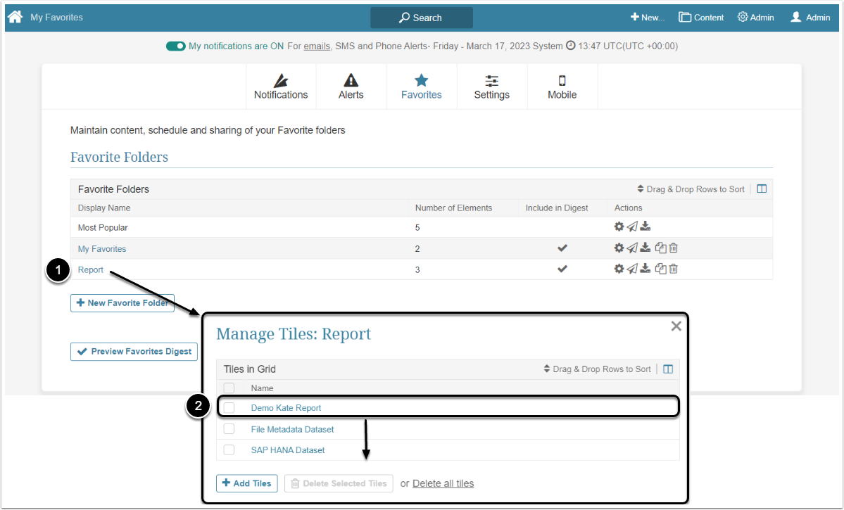Open the Report folder link
The width and height of the screenshot is (844, 510).
[x=90, y=269]
